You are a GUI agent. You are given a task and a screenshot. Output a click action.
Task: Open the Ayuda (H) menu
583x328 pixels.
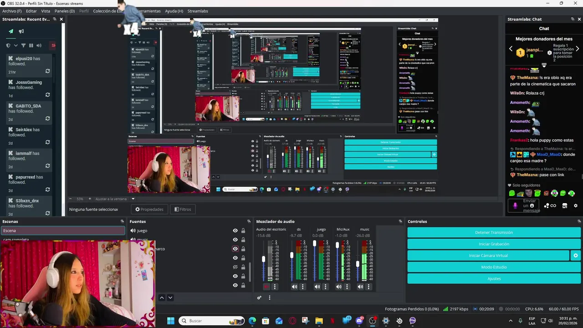tap(174, 11)
